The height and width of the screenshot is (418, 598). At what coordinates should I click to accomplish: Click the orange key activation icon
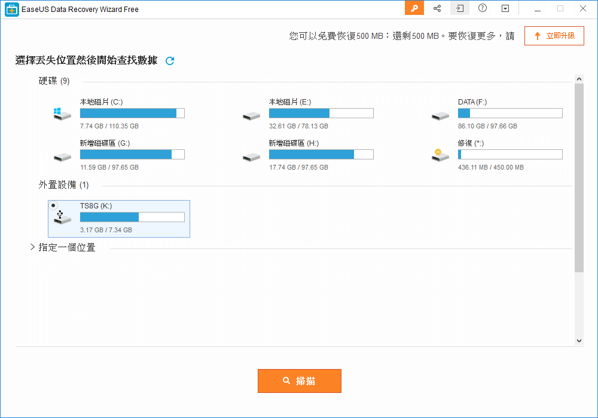[x=414, y=8]
